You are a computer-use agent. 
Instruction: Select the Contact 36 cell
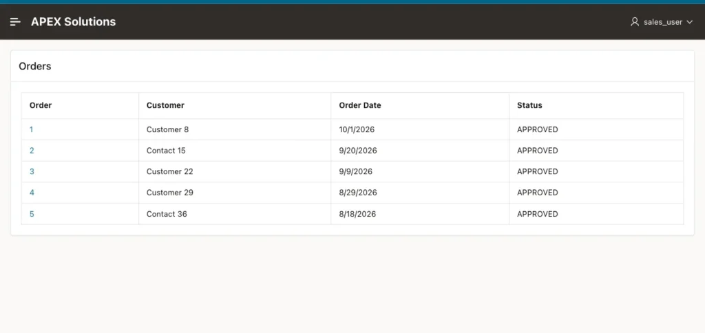pos(167,214)
